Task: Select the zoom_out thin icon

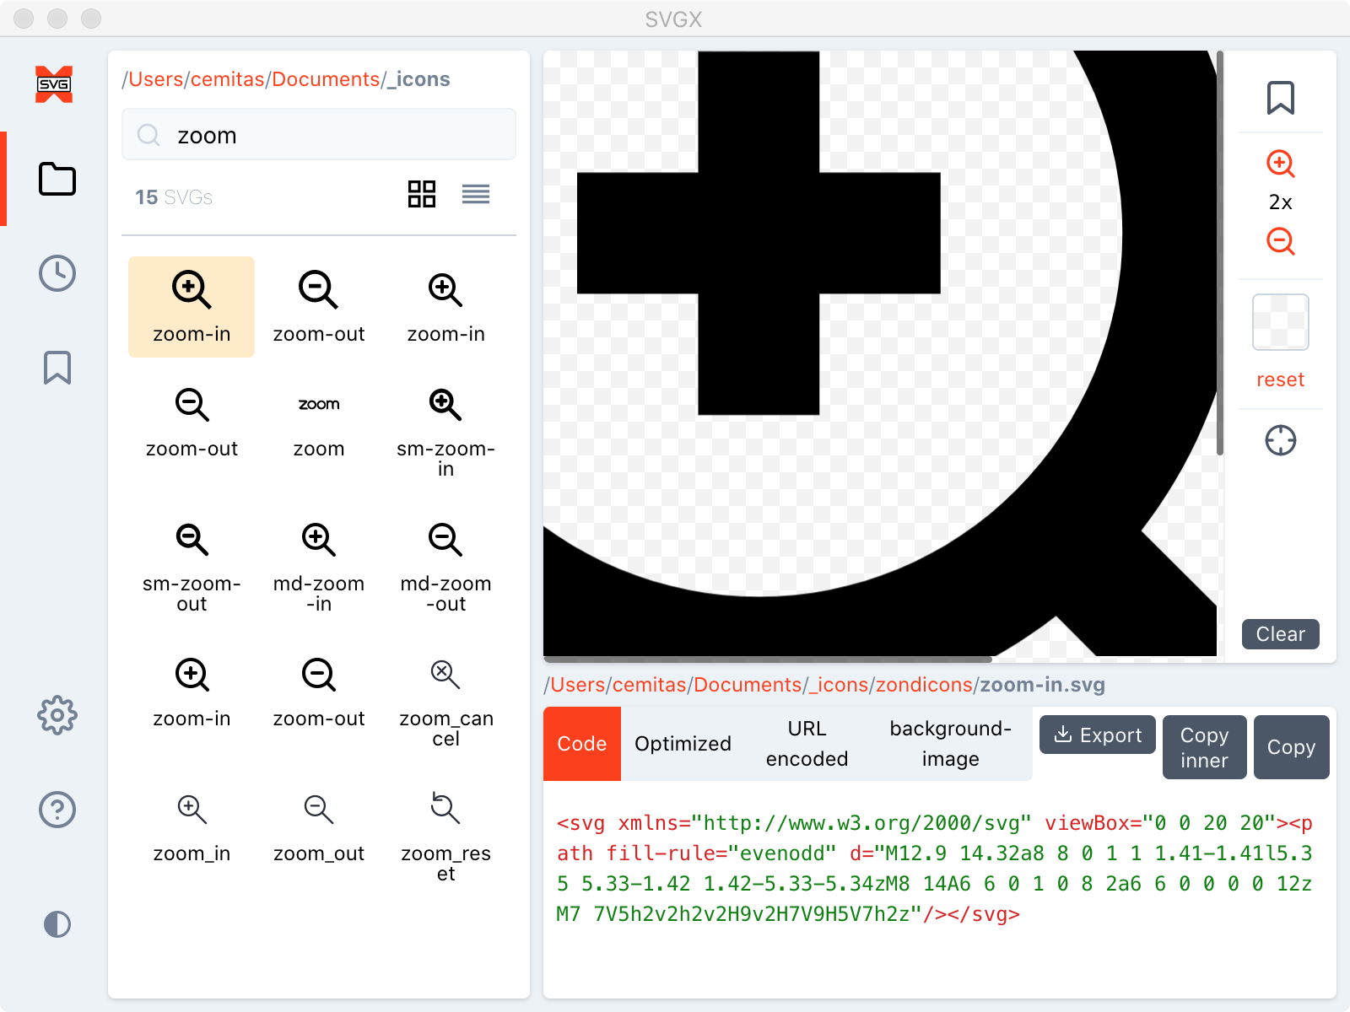Action: click(x=319, y=828)
